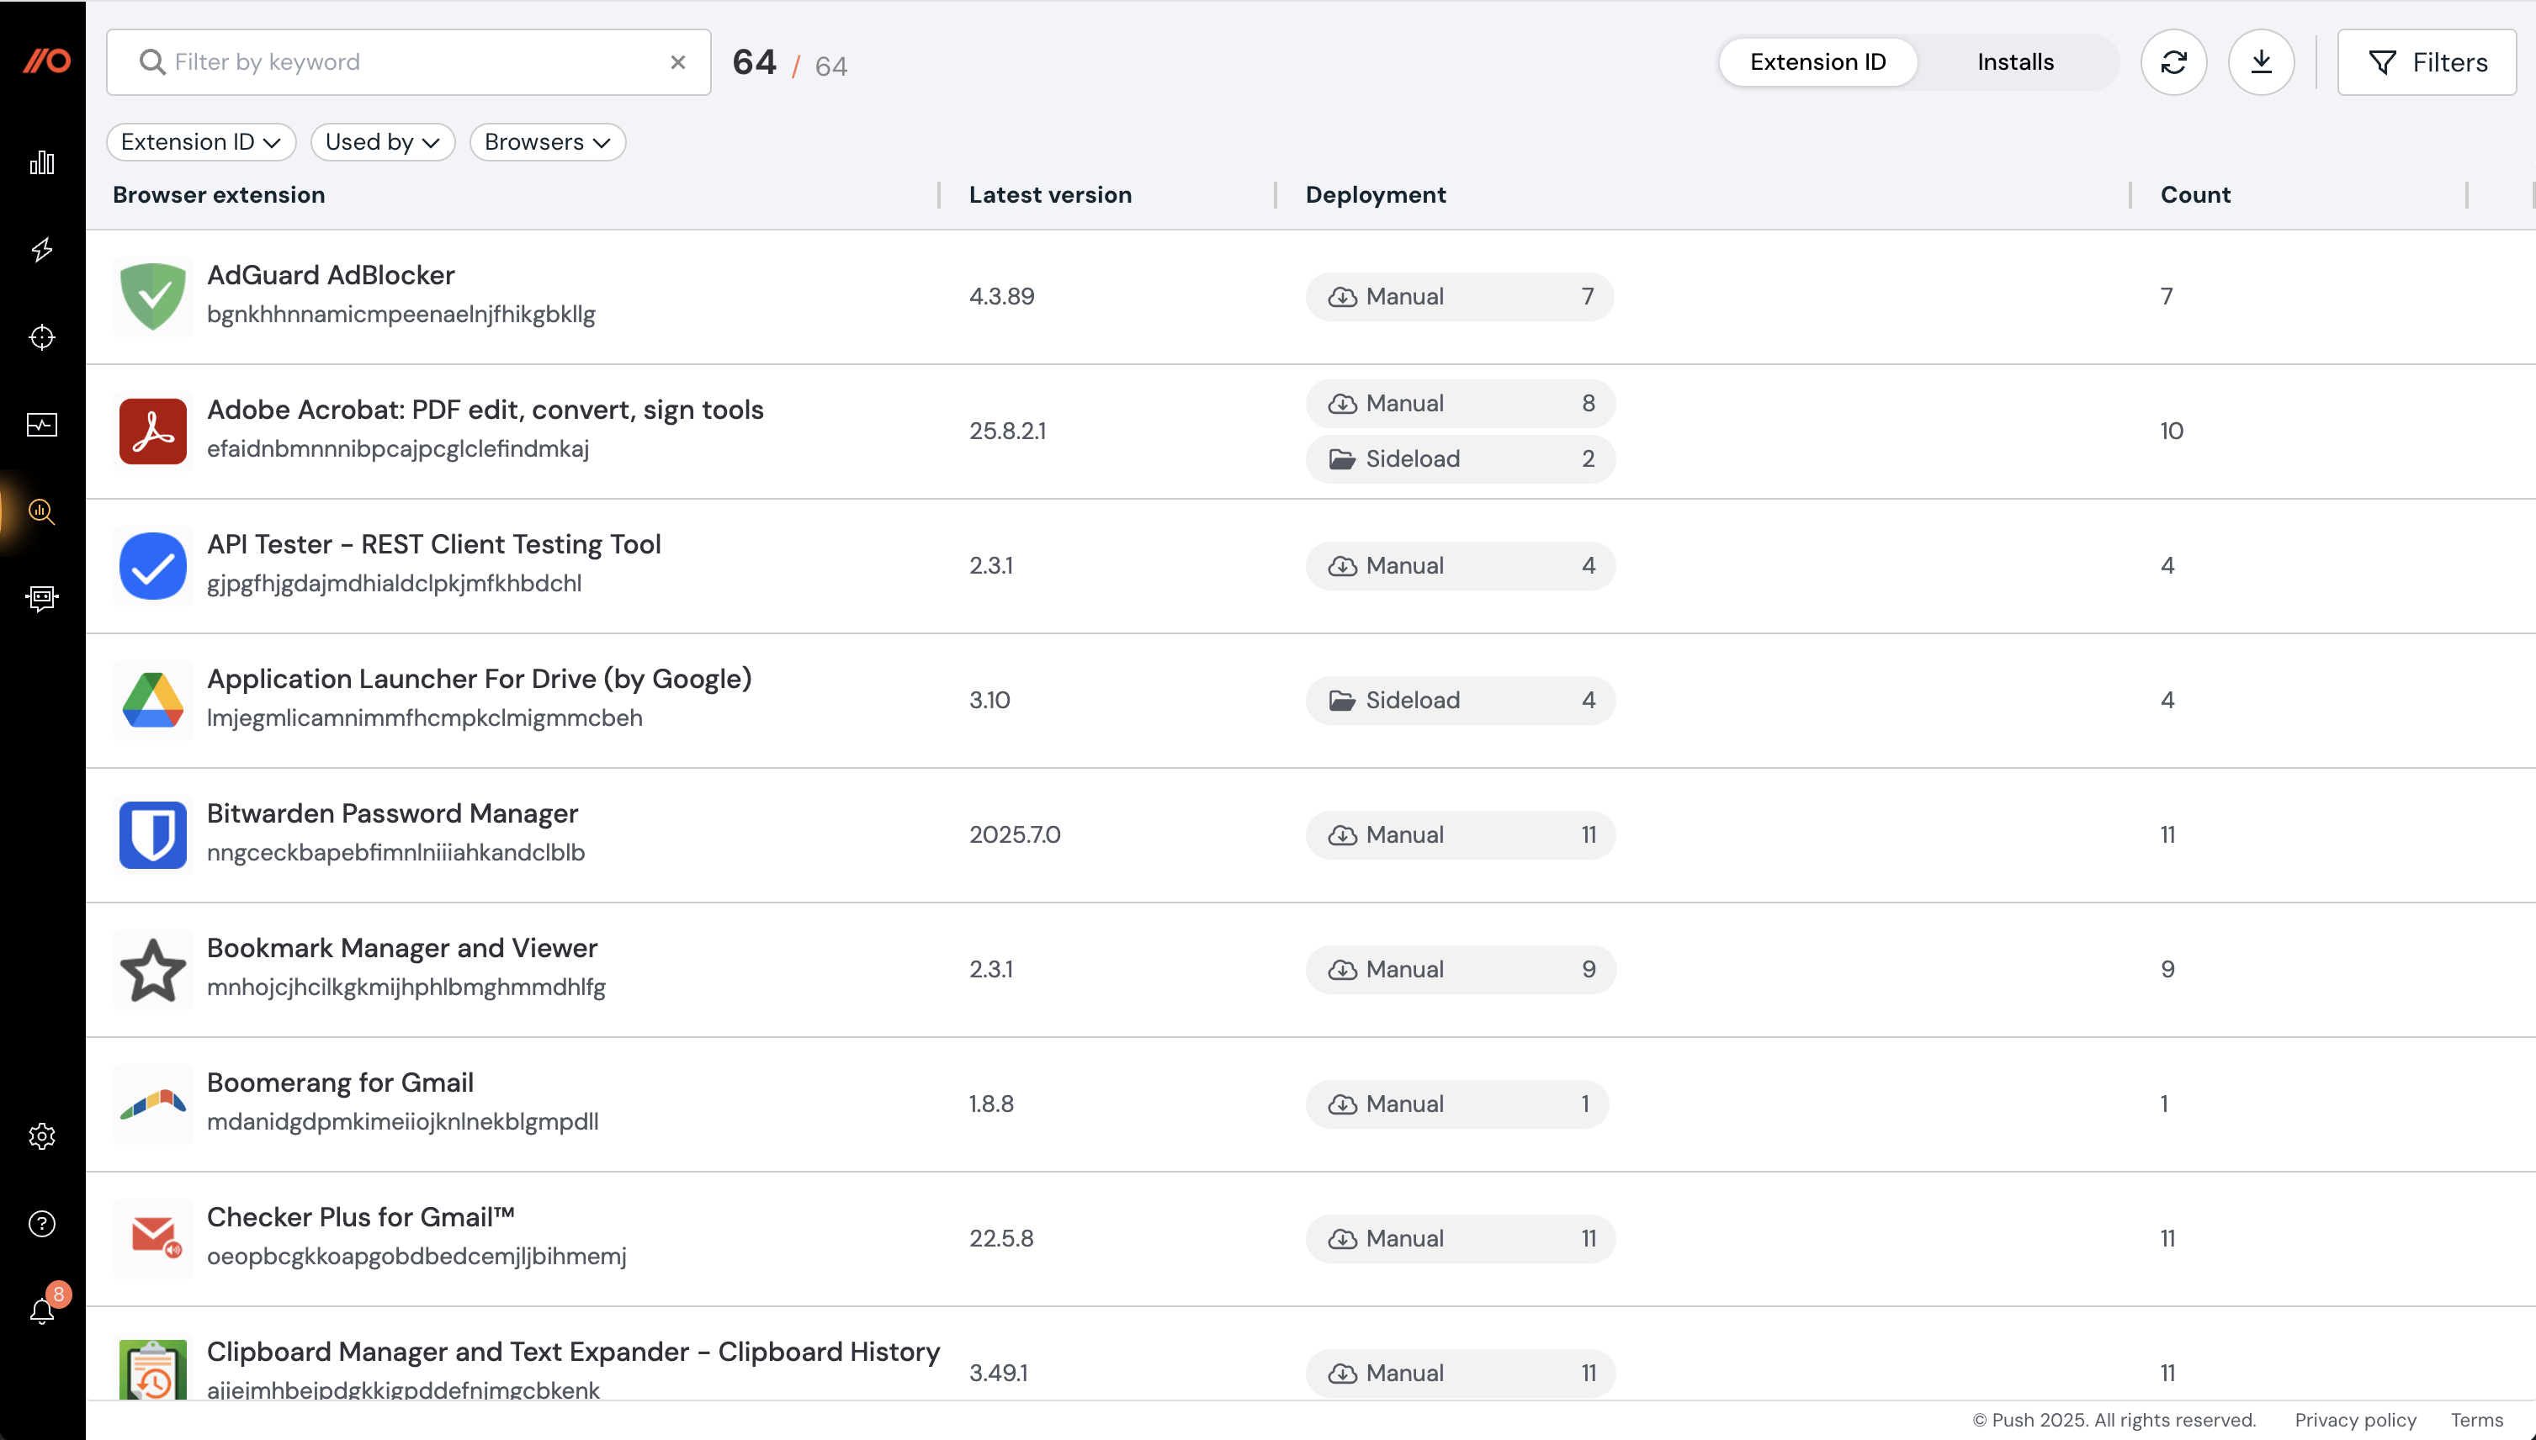Click the Push logo in sidebar

46,61
